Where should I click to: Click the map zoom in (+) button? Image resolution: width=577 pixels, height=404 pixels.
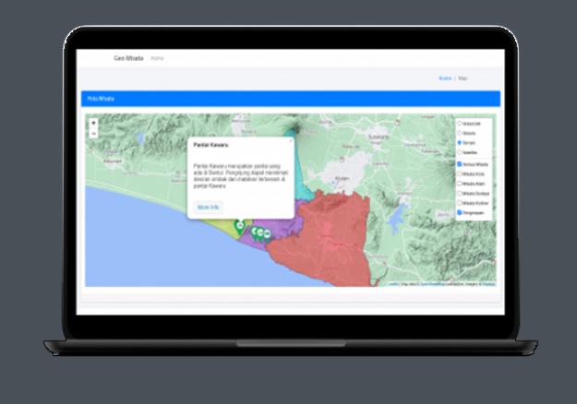point(93,124)
